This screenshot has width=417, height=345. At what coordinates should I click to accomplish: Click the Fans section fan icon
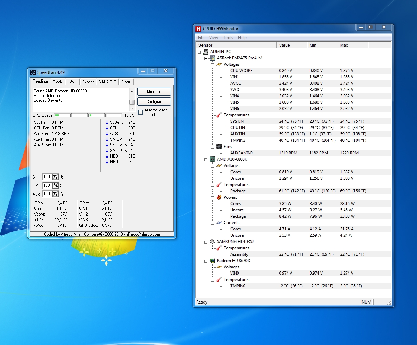(x=219, y=147)
